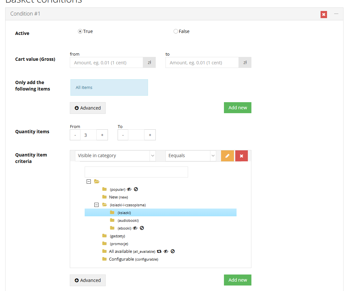
Task: Select the root open-folder icon
Action: 97,181
